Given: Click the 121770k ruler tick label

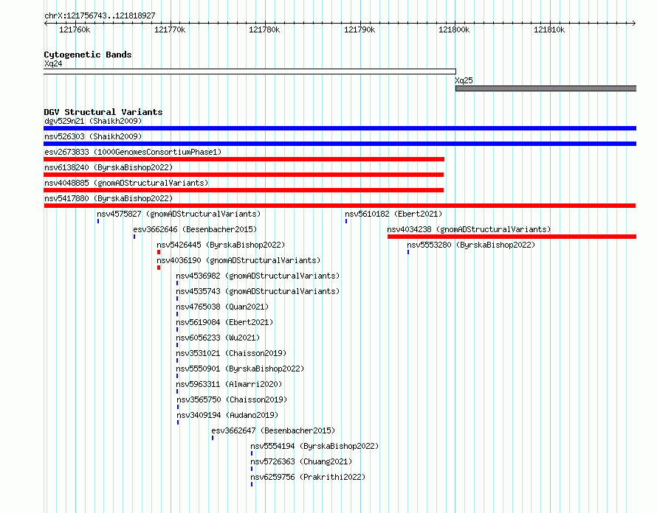Looking at the screenshot, I should (x=170, y=29).
